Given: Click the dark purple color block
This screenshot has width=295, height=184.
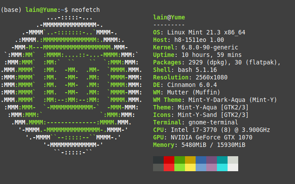Looking at the screenshot, I should 212,160.
